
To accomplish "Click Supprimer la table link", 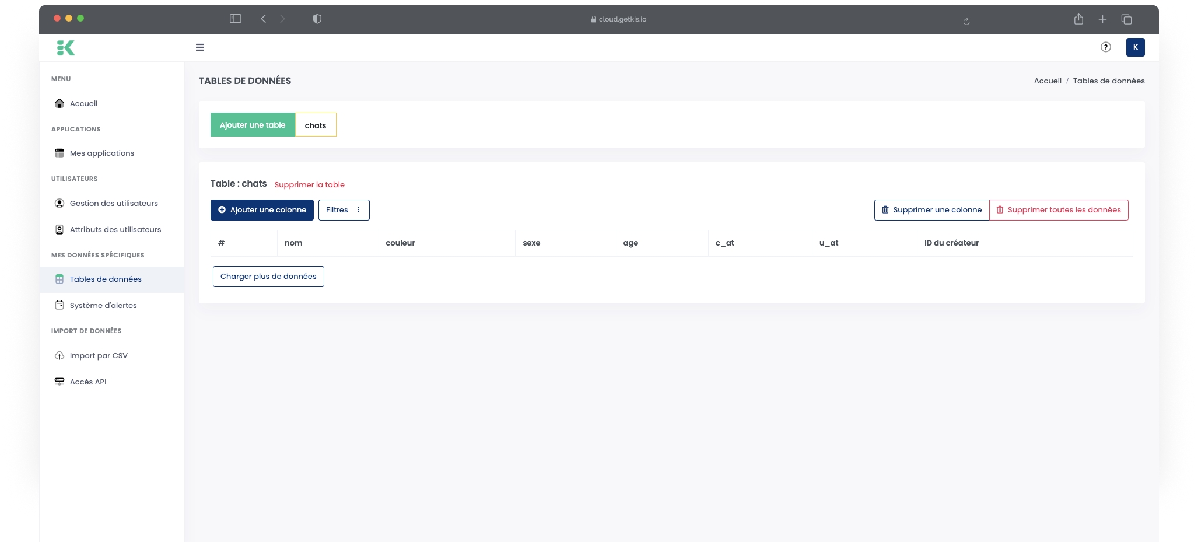I will [x=309, y=185].
